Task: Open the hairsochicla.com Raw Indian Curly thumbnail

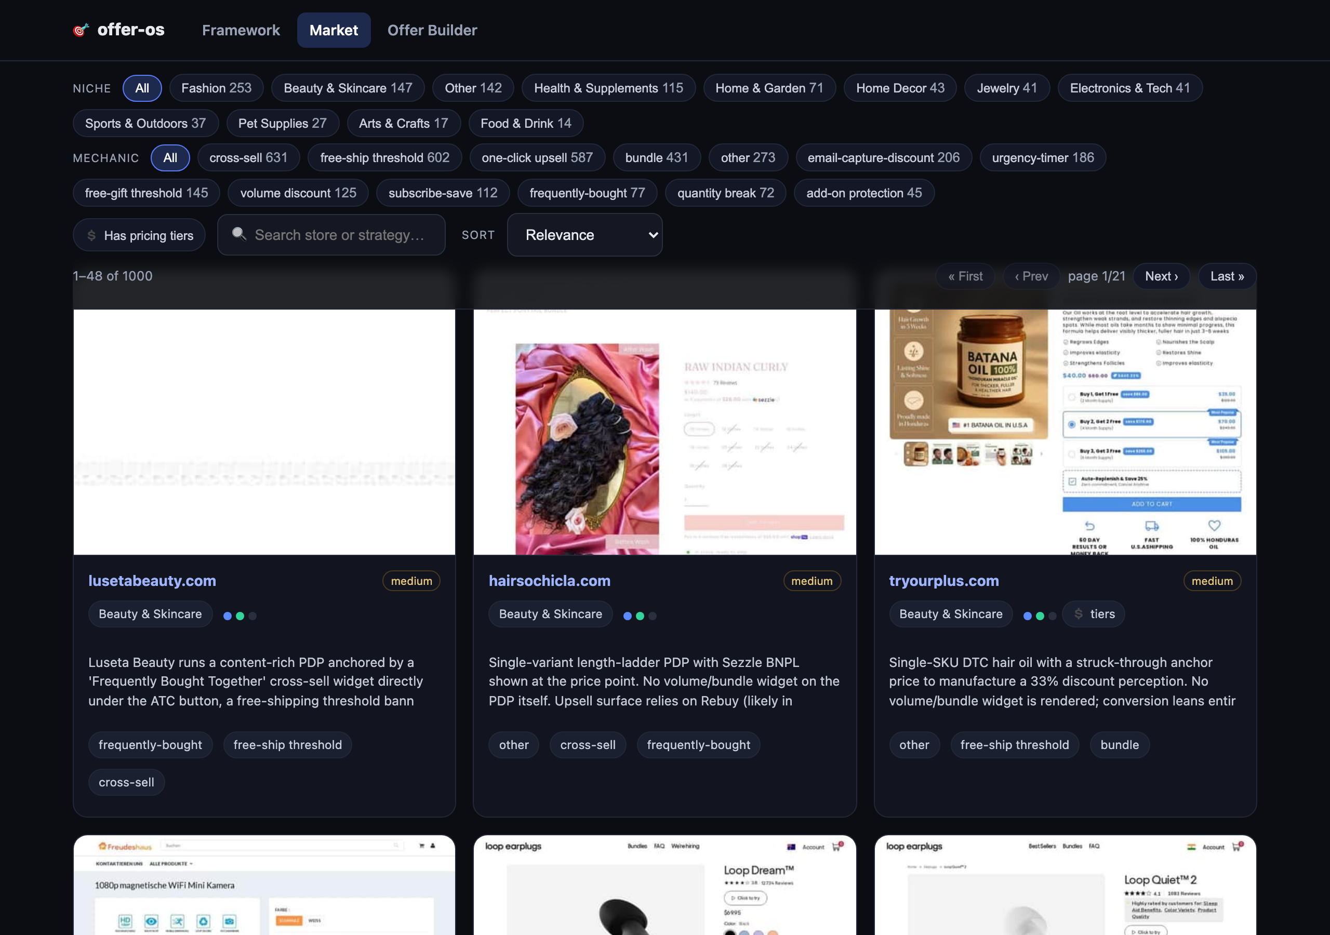Action: click(x=664, y=432)
